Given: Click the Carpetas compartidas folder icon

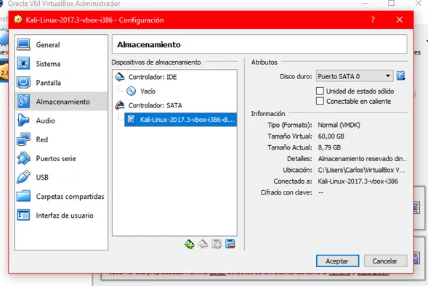Looking at the screenshot, I should tap(23, 196).
